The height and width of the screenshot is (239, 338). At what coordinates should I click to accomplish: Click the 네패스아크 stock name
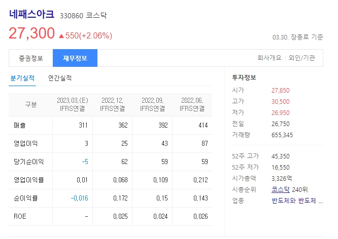click(31, 14)
